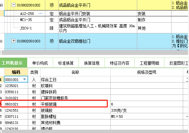
Task: Switch to 换算信息 tab
Action: (x=92, y=63)
